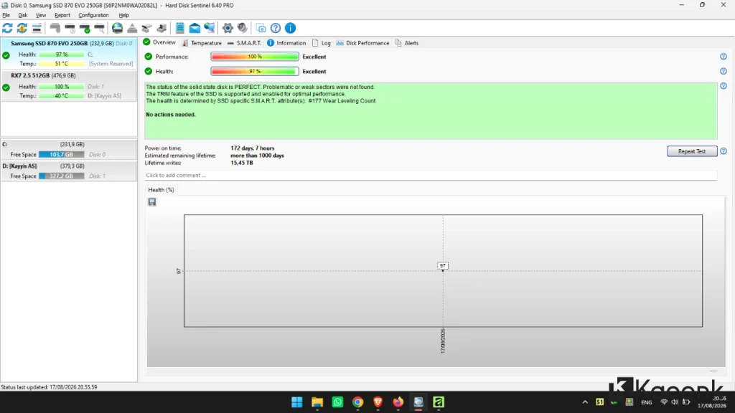The width and height of the screenshot is (735, 413).
Task: Open the Report menu
Action: 62,16
